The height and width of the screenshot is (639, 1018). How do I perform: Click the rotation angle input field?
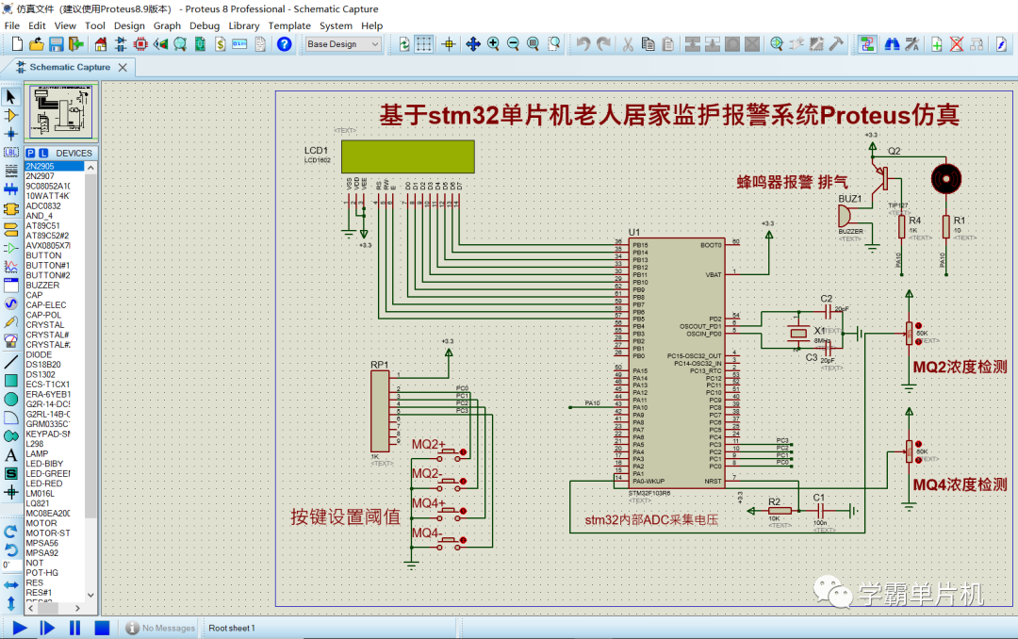tap(11, 565)
